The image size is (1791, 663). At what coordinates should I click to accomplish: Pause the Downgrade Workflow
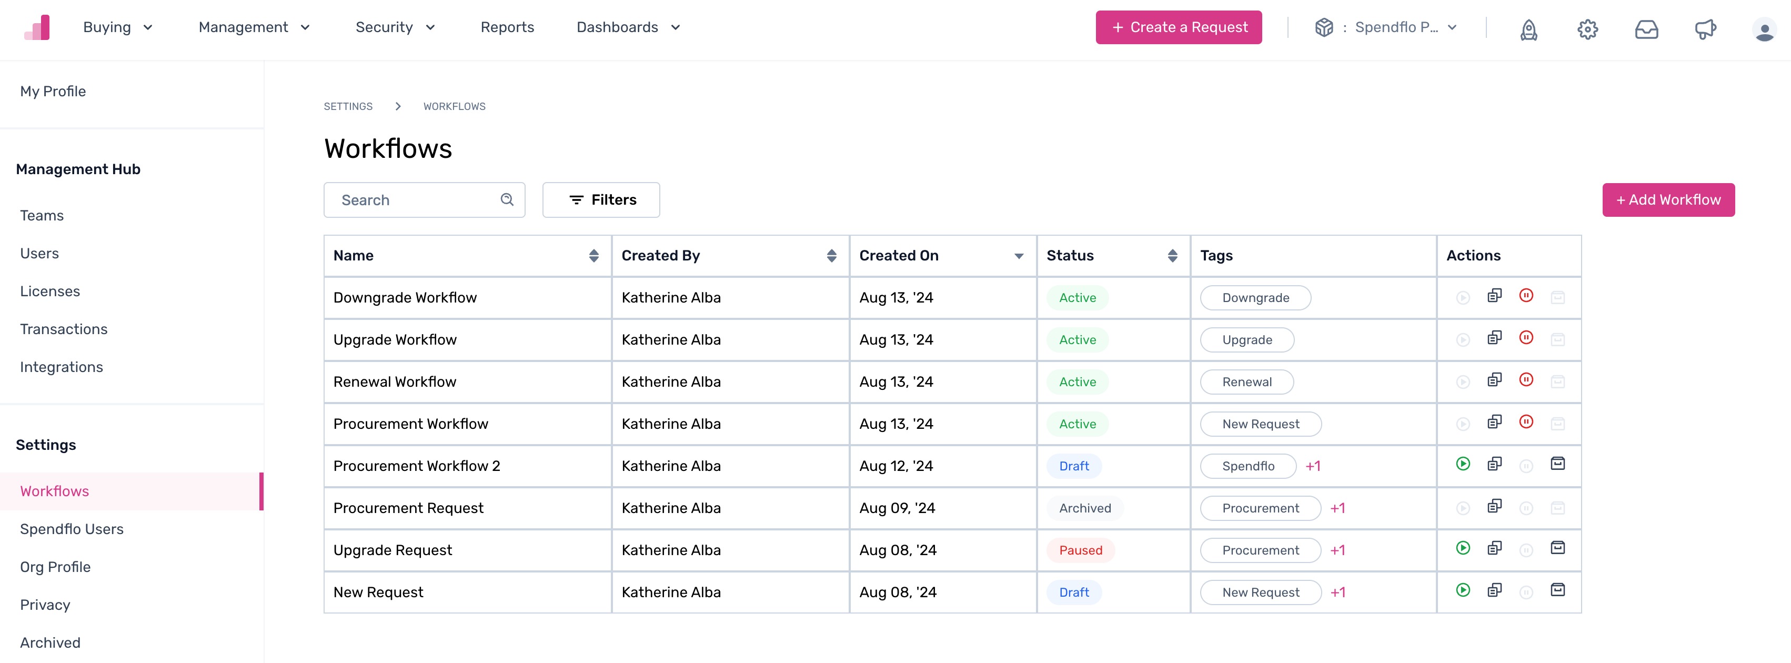pyautogui.click(x=1526, y=296)
